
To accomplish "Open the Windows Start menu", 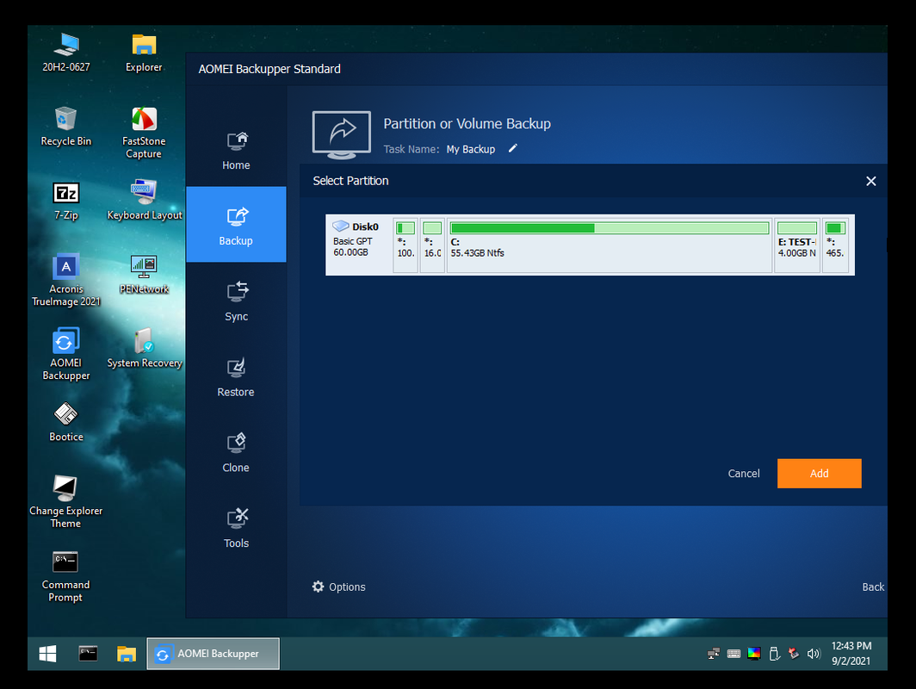I will point(48,654).
